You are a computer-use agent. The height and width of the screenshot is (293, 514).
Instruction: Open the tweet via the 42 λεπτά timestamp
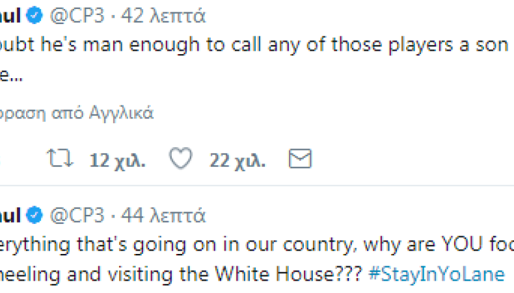point(163,16)
